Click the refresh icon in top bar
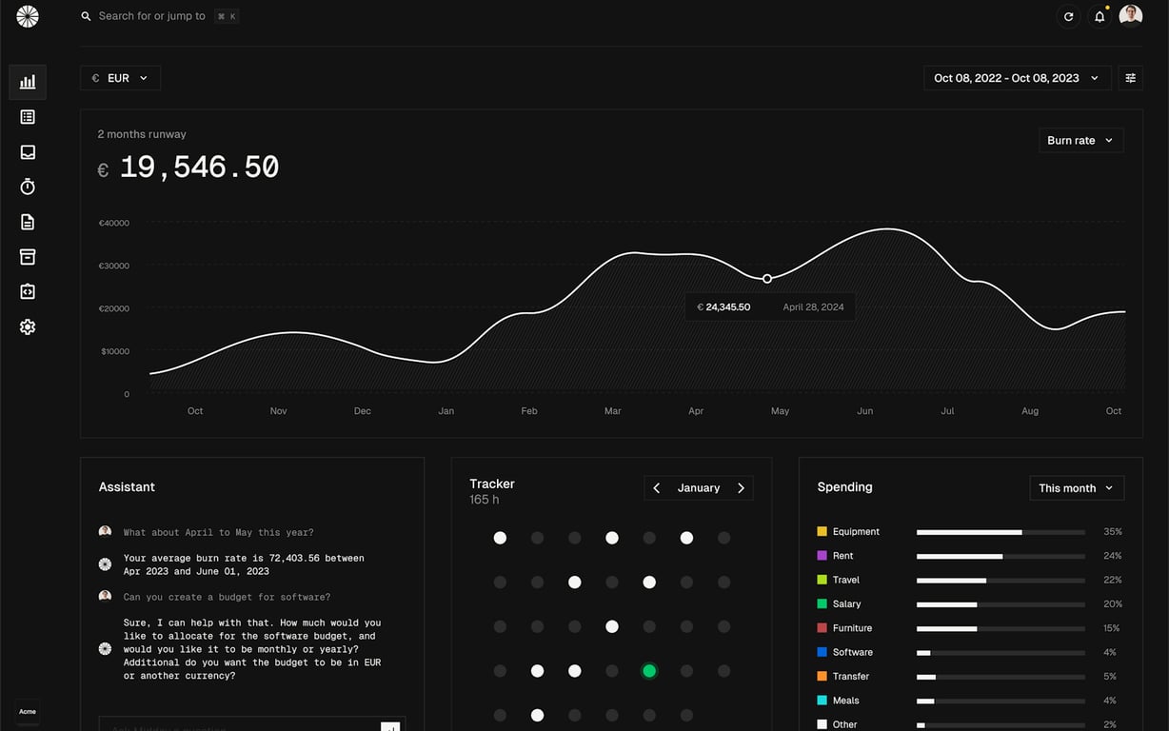Viewport: 1169px width, 731px height. (x=1068, y=16)
